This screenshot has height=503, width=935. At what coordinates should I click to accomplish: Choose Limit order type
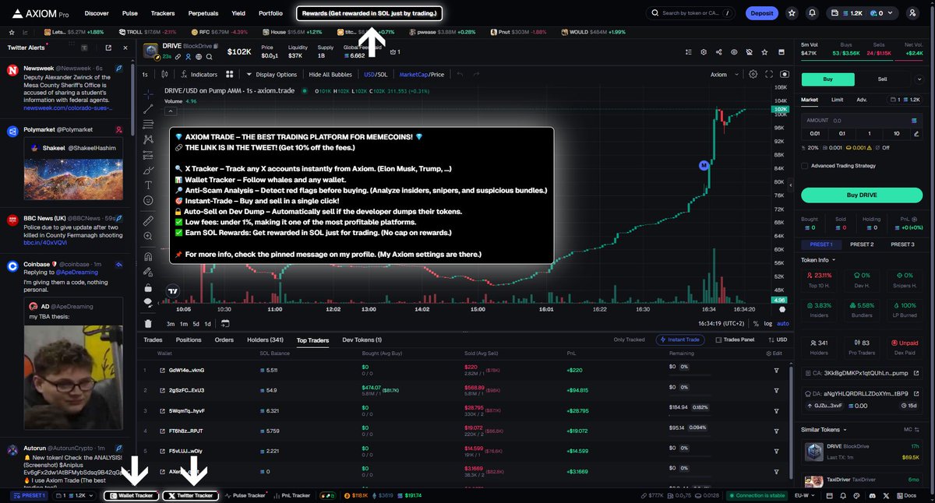point(837,100)
